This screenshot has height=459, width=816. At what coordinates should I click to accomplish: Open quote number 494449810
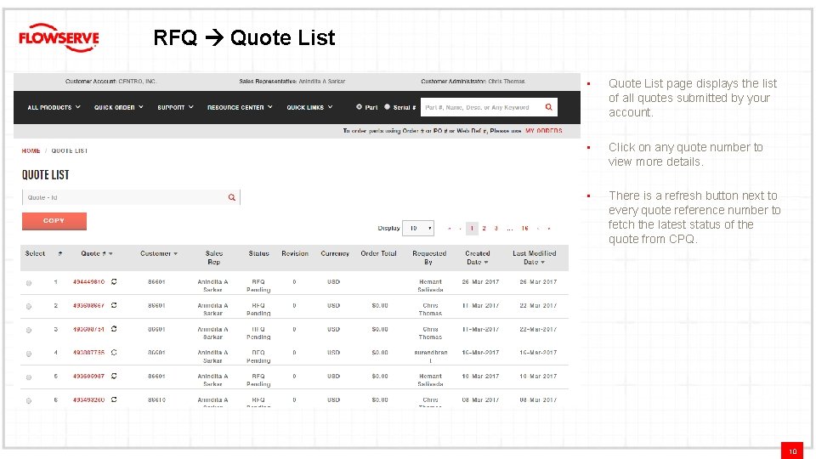pyautogui.click(x=89, y=281)
